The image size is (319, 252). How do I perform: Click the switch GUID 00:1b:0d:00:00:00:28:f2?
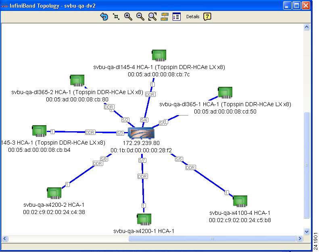141,150
